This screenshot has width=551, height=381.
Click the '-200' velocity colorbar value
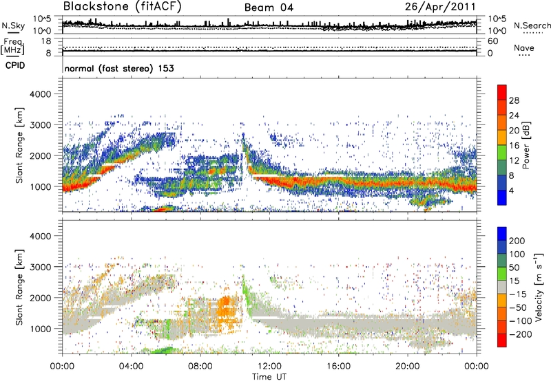(x=521, y=334)
